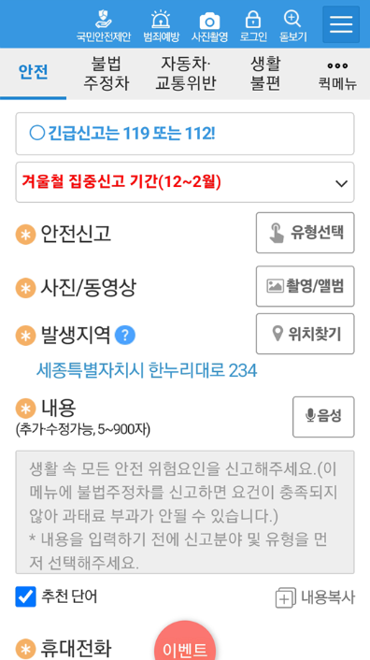Expand the 겨울철 집중신고 기간 dropdown
The height and width of the screenshot is (660, 370).
pyautogui.click(x=185, y=182)
